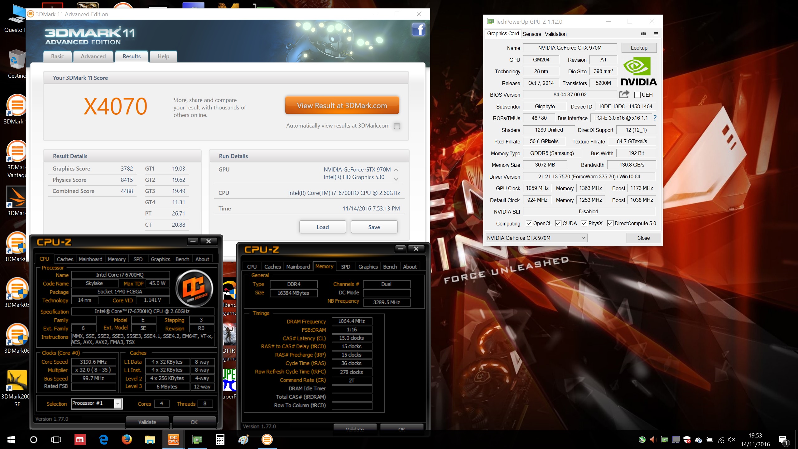
Task: Switch to CPU-Z OC taskbar icon
Action: pos(173,440)
